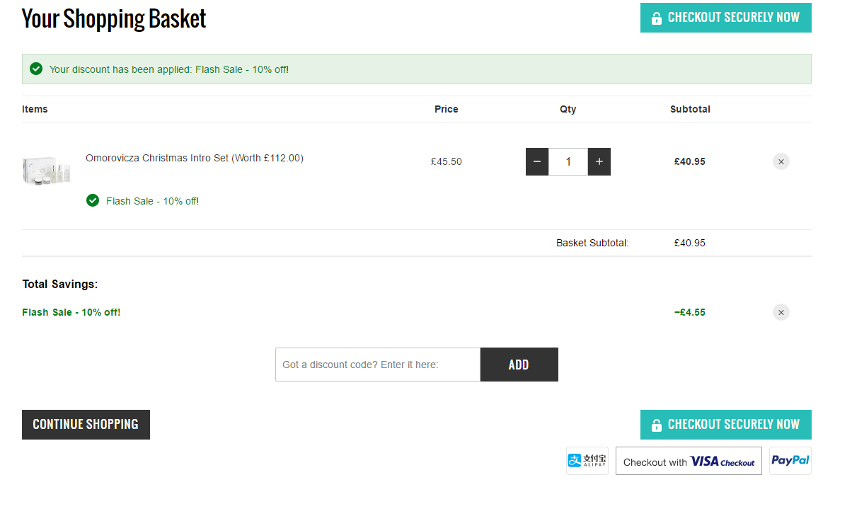
Task: Click 'Flash Sale - 10% off!' under Total Savings
Action: tap(71, 312)
